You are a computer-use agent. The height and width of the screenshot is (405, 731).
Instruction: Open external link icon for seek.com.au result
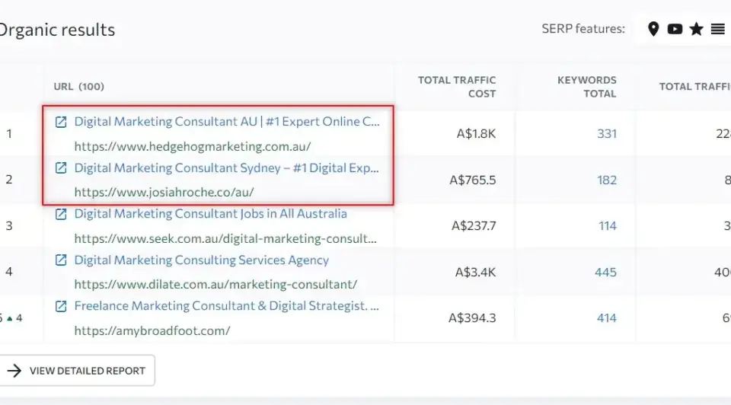click(x=61, y=214)
